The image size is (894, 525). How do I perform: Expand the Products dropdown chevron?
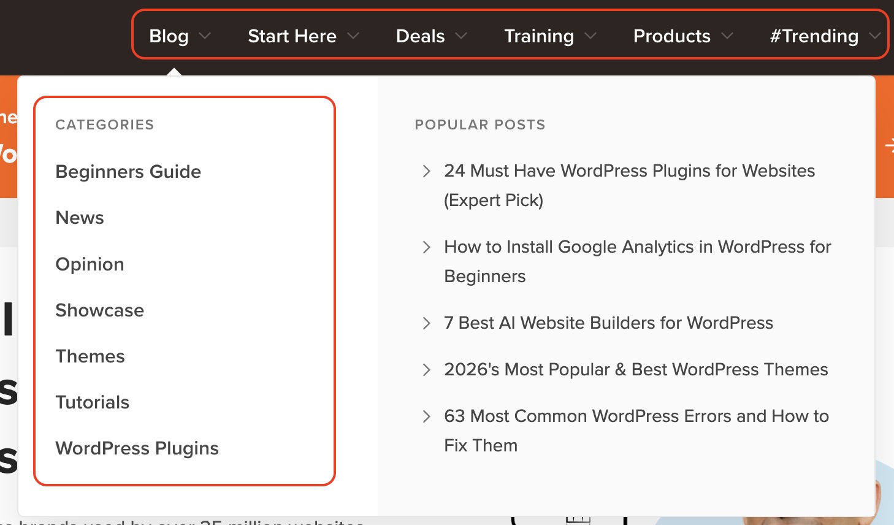727,36
